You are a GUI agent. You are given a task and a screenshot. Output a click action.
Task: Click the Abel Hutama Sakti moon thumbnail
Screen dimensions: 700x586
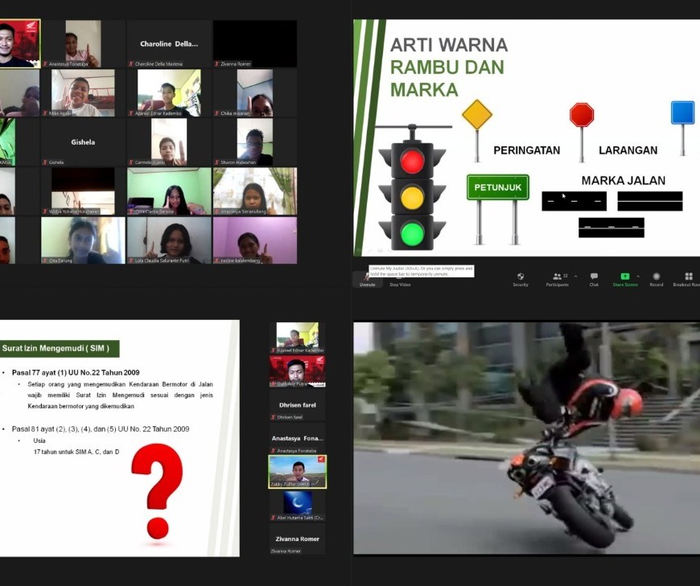(297, 504)
